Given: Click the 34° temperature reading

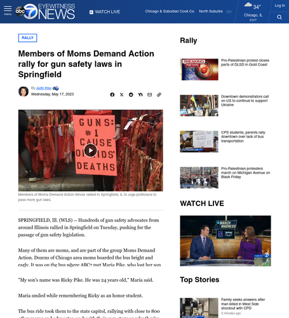Looking at the screenshot, I should pos(257,7).
